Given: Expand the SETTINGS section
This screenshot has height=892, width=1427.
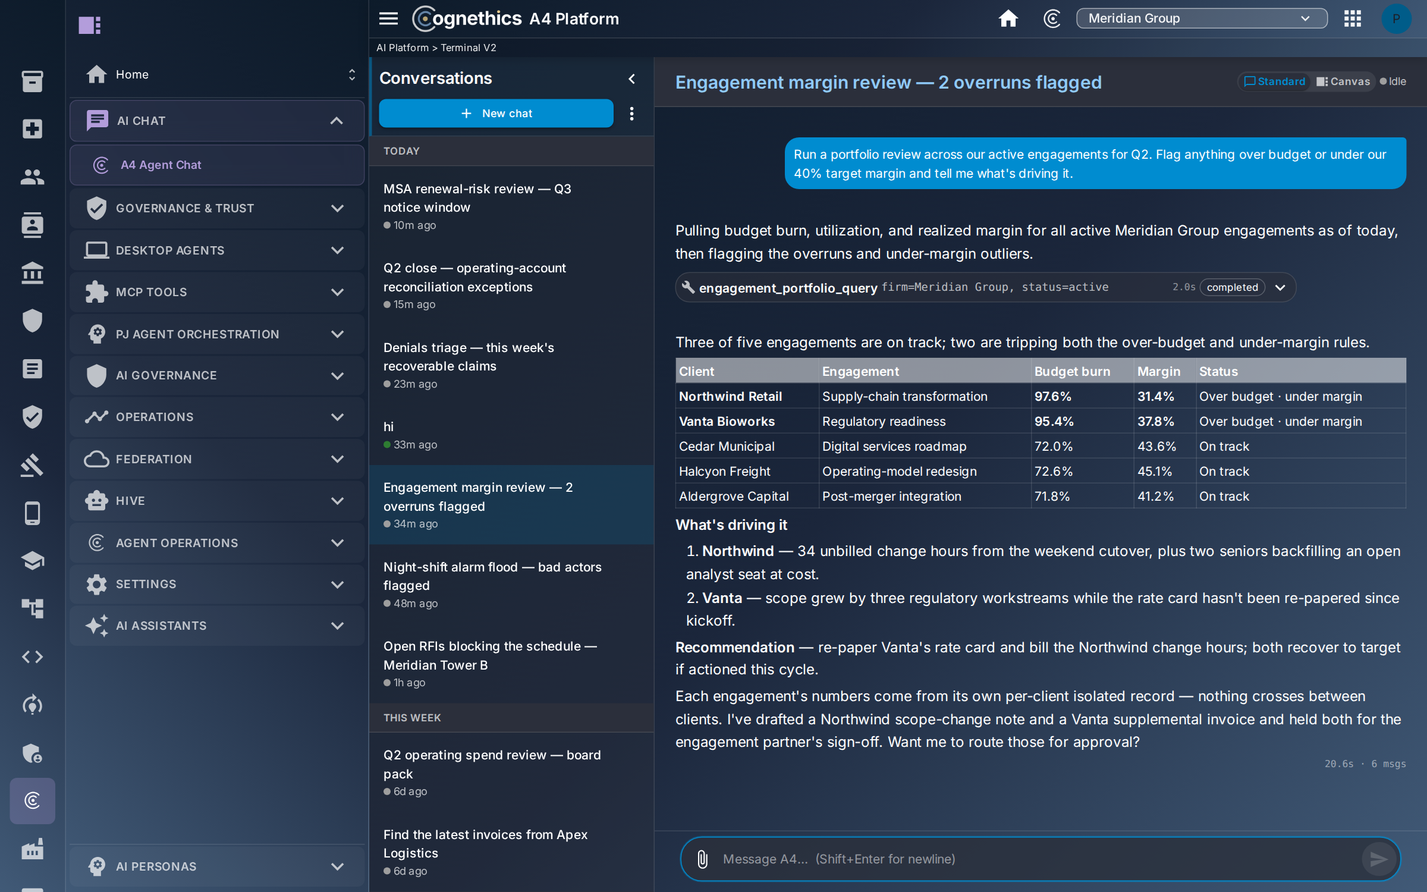Looking at the screenshot, I should (x=216, y=584).
